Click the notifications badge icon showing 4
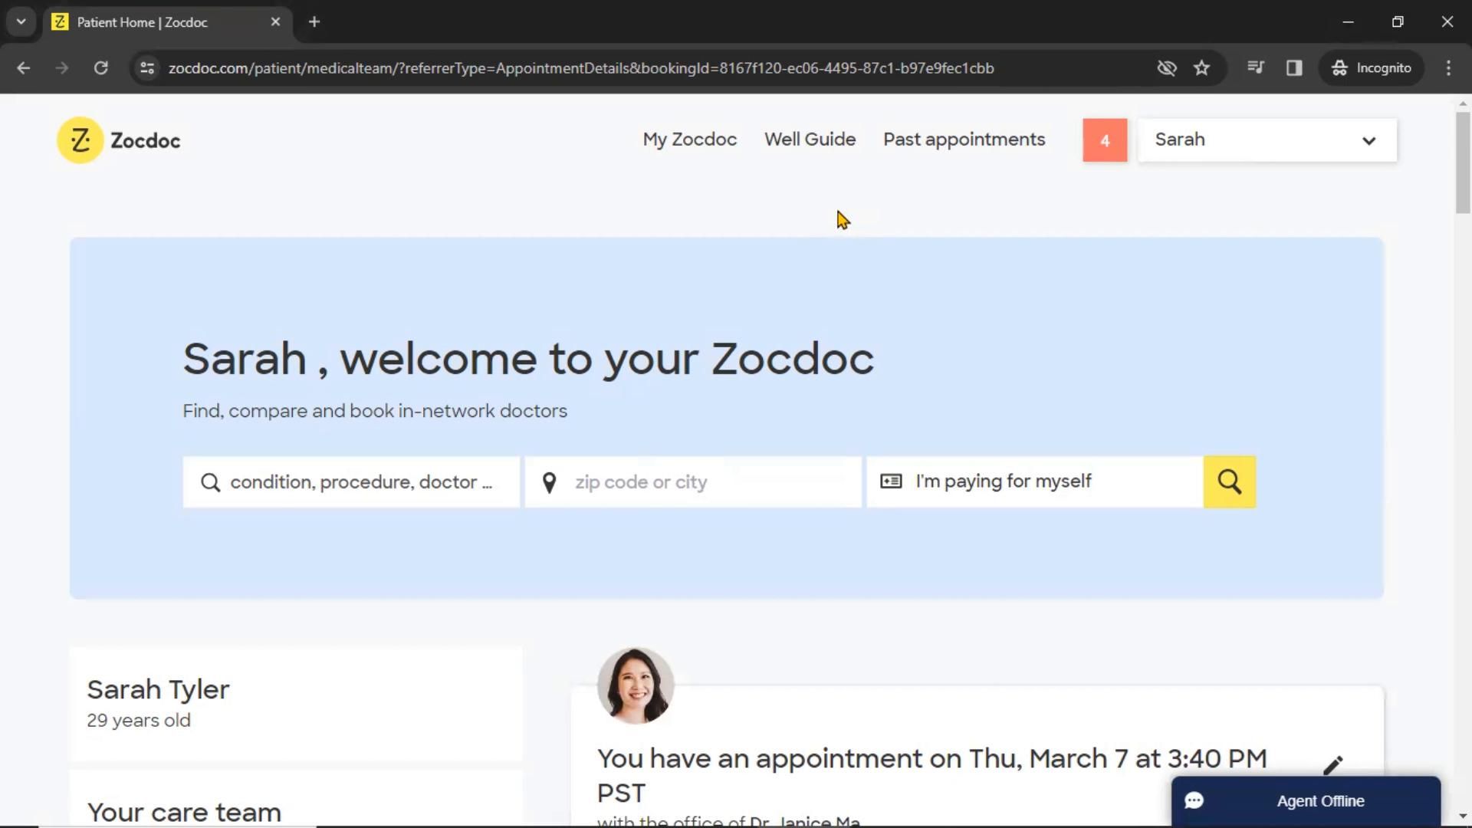The image size is (1472, 828). point(1105,140)
